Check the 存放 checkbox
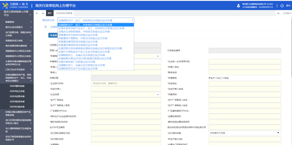Screen dimensions: 292x145 pyautogui.click(x=223, y=78)
